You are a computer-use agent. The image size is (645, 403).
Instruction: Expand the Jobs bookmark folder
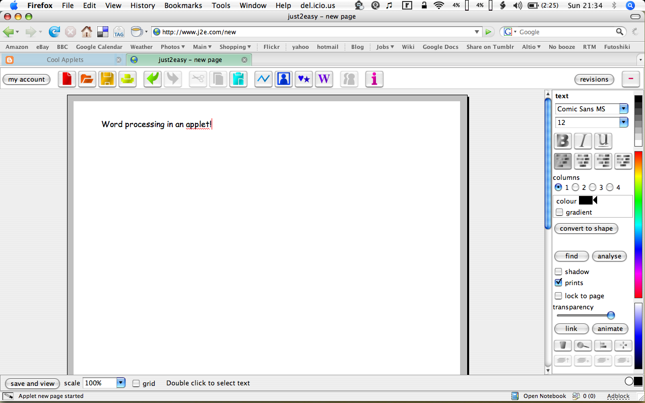tap(386, 47)
